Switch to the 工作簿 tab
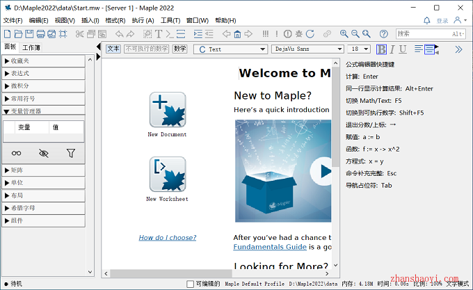The image size is (473, 290). click(31, 47)
